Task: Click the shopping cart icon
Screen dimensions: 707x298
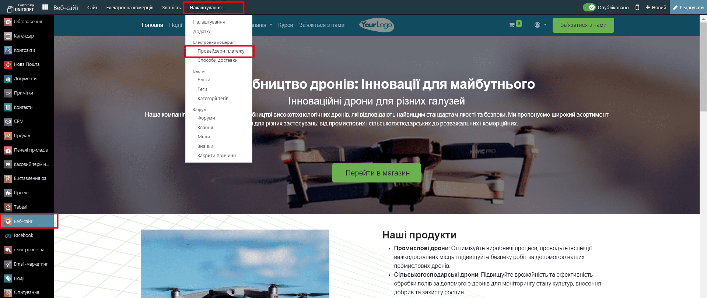Action: coord(512,25)
